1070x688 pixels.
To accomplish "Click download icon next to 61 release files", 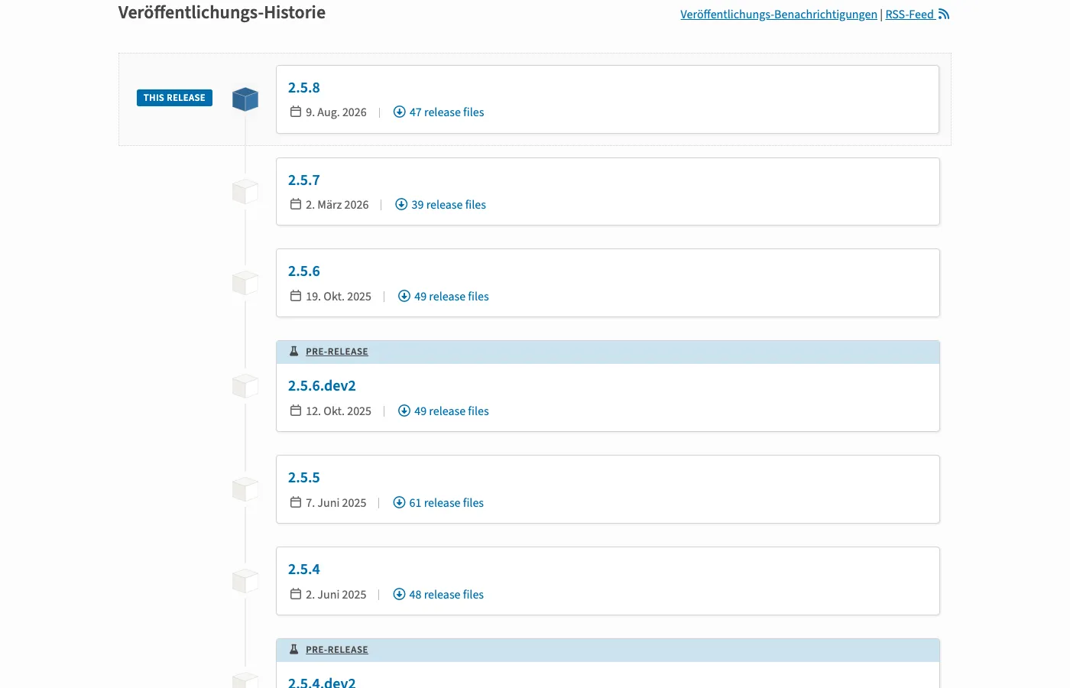I will tap(399, 502).
